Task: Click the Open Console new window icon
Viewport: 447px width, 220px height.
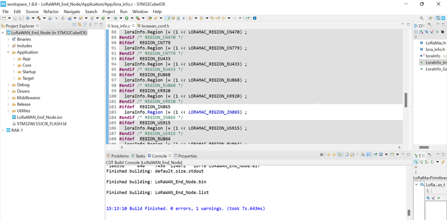Action: pos(392,155)
